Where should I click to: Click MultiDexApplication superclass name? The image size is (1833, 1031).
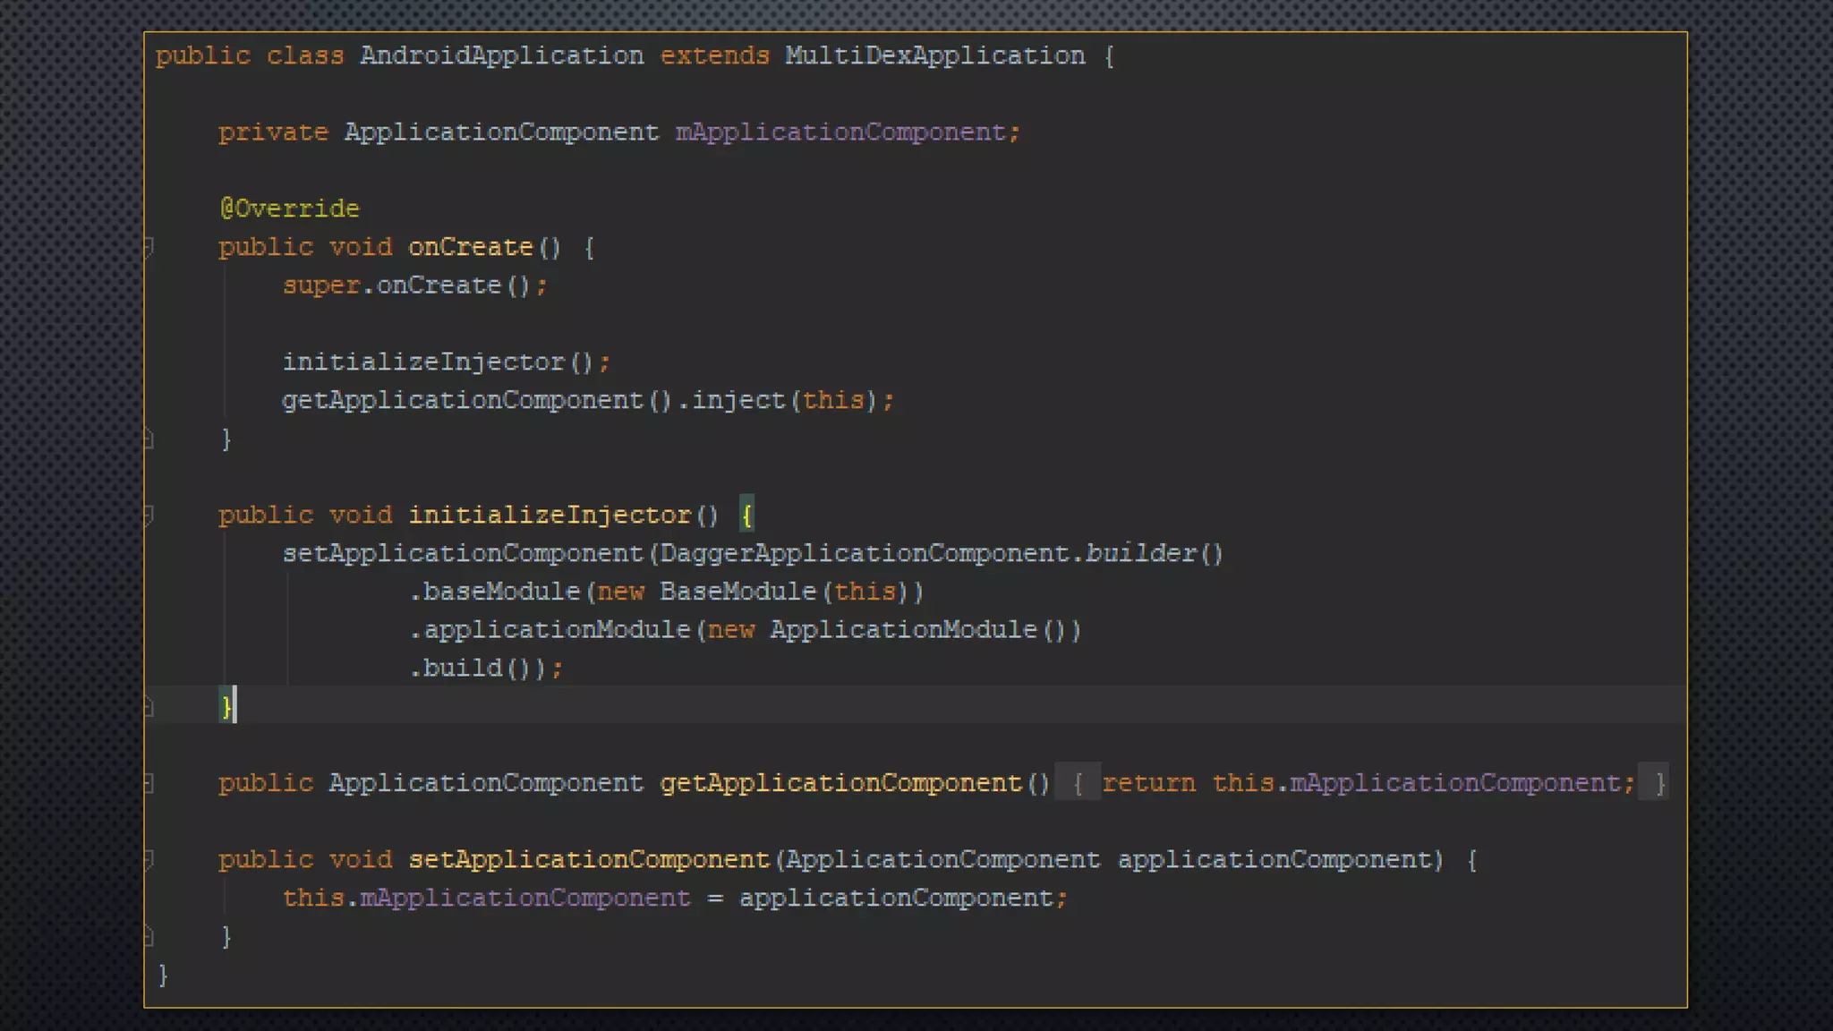click(935, 55)
